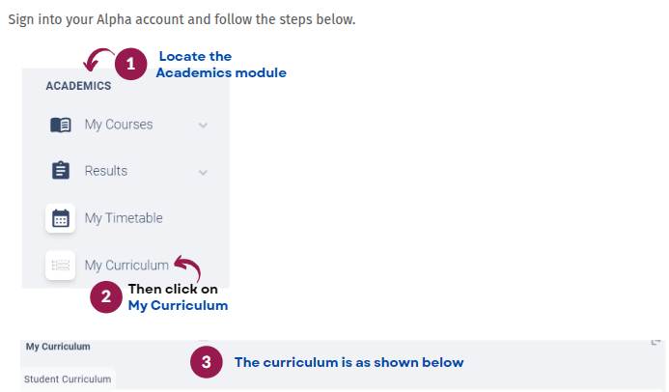Click the My Curriculum panel title
The image size is (669, 392).
(x=58, y=346)
